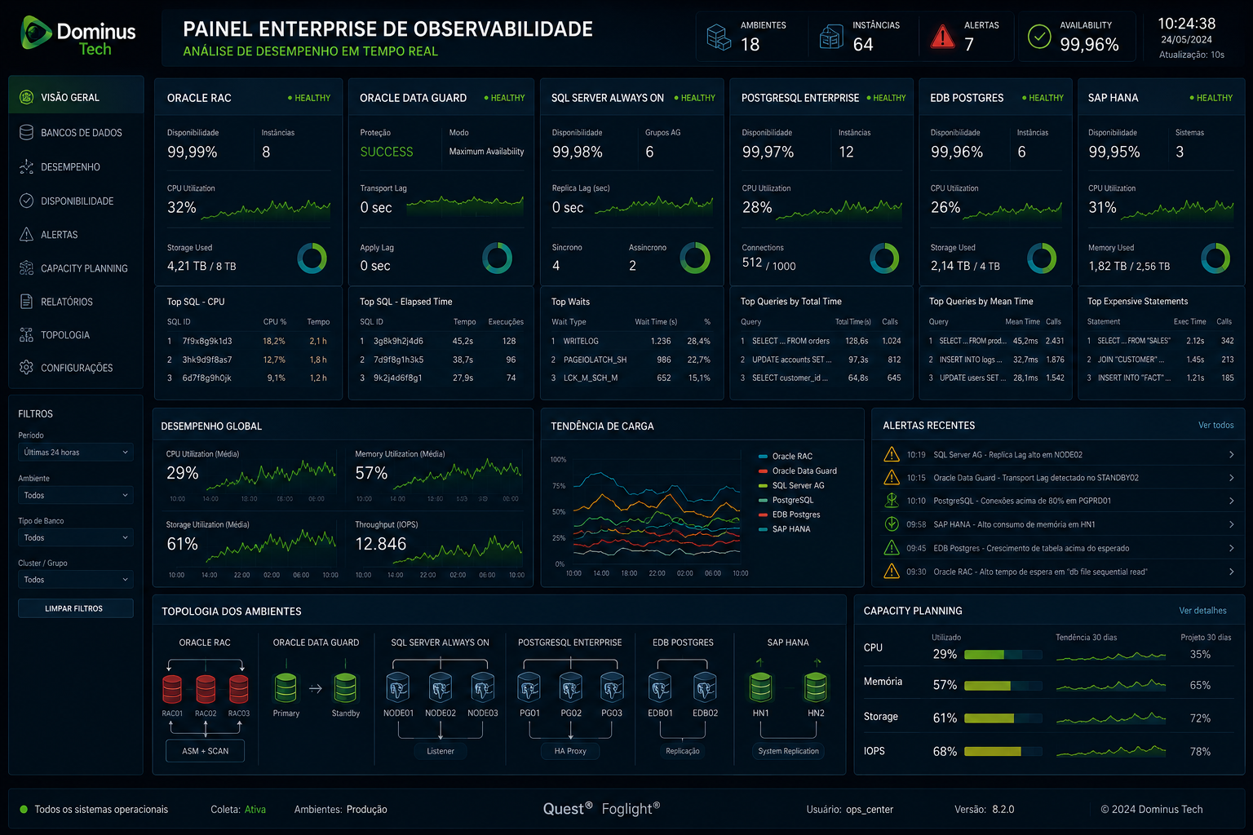Click the SAP HANA Memory Used donut

pyautogui.click(x=1215, y=258)
